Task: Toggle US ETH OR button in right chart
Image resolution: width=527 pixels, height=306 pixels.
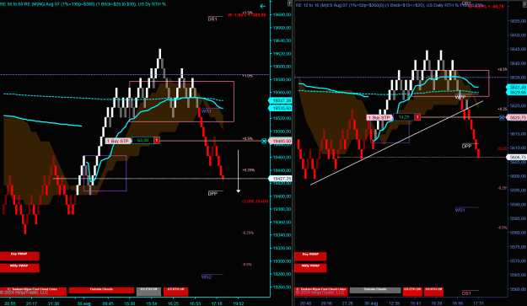Action: pos(412,291)
